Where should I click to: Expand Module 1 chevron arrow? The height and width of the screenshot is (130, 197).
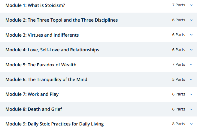click(x=191, y=5)
